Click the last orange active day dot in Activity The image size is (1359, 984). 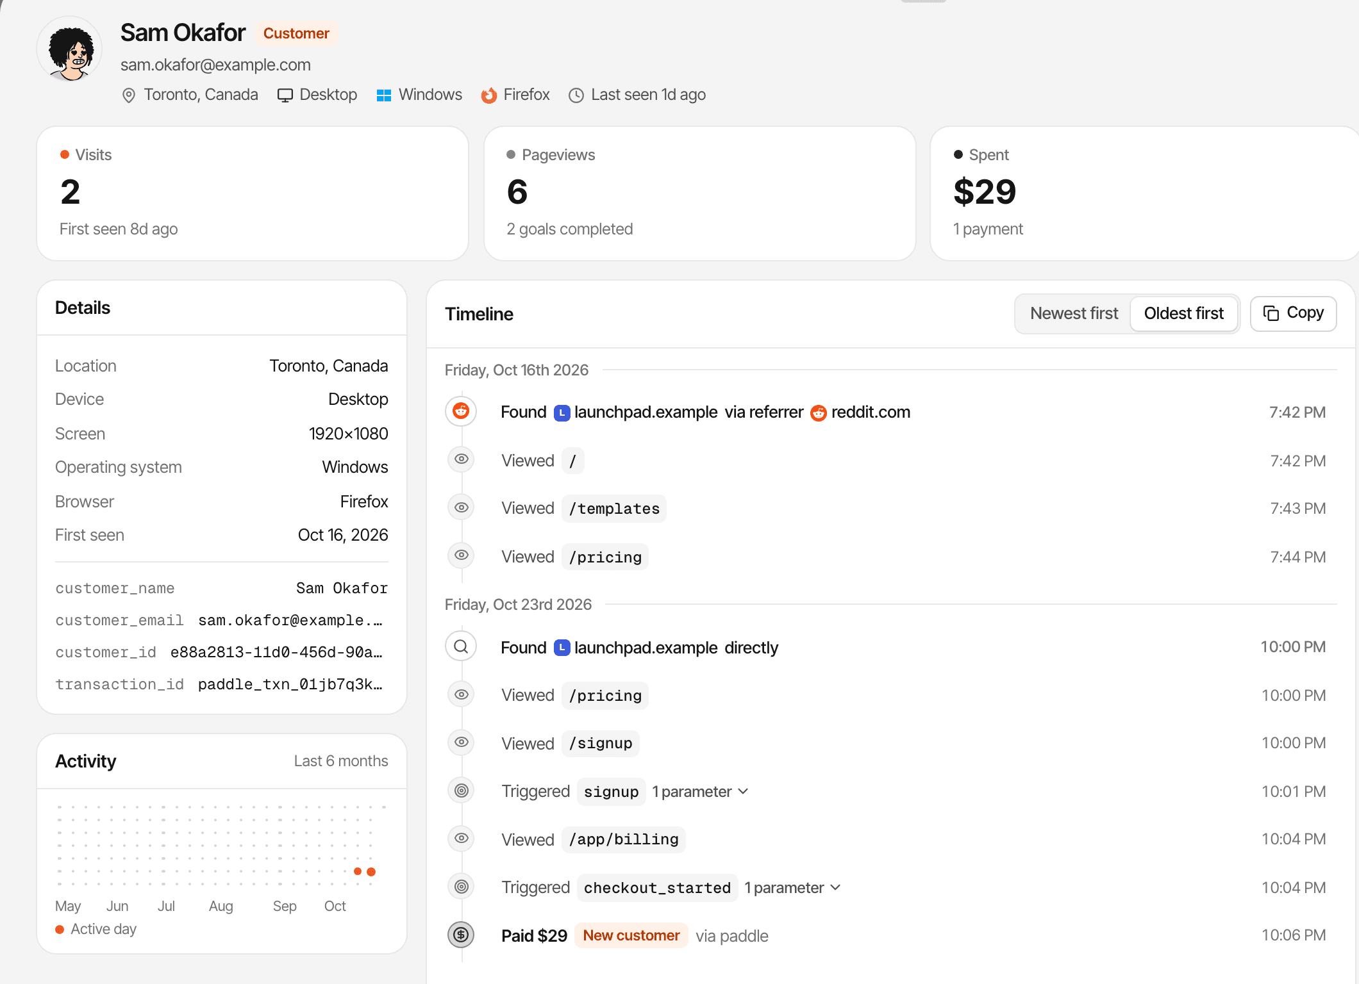371,871
